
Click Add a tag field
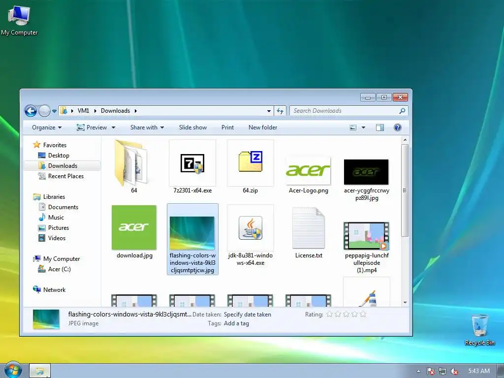[x=236, y=323]
